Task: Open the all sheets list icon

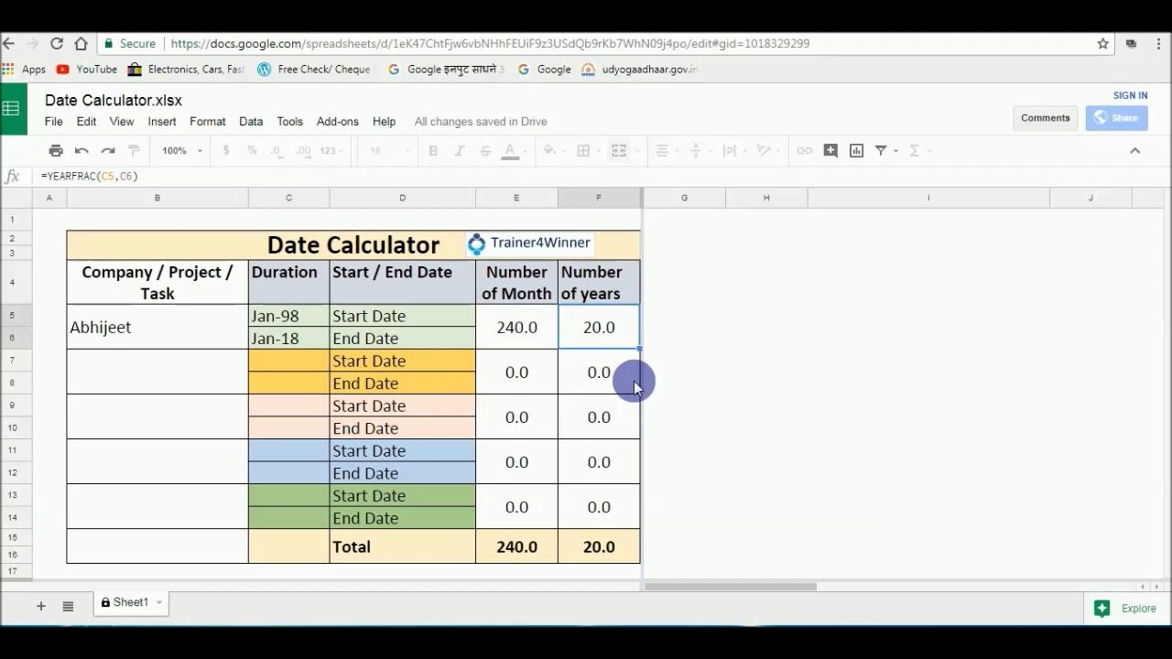Action: tap(68, 606)
